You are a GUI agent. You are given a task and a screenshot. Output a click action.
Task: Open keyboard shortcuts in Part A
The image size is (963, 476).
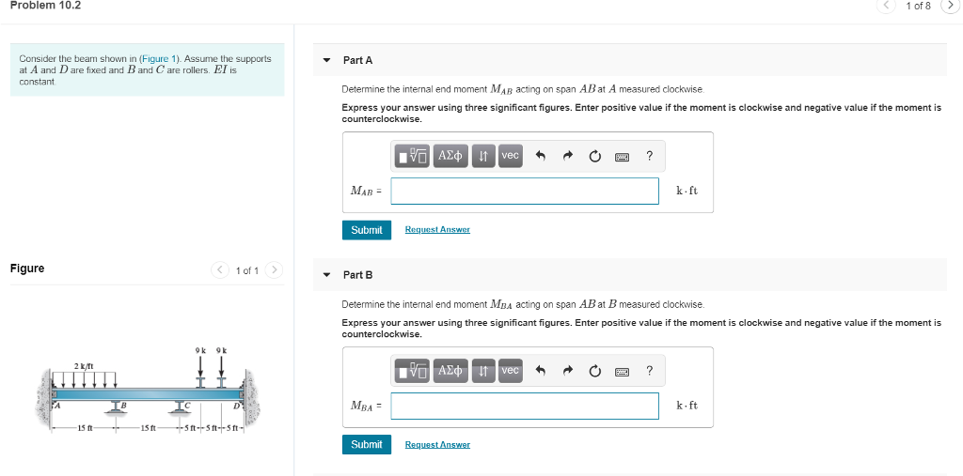click(x=622, y=157)
